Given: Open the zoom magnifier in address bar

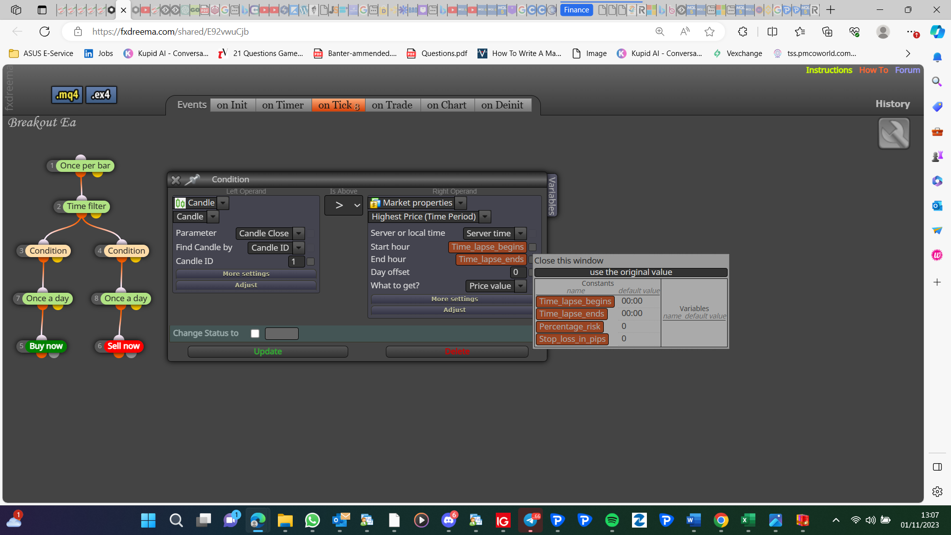Looking at the screenshot, I should tap(660, 32).
